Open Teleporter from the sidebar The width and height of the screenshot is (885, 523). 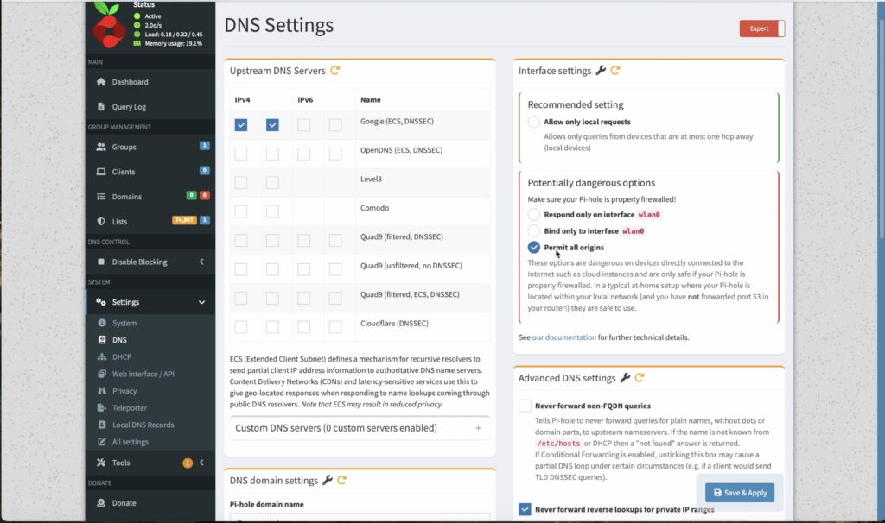131,407
